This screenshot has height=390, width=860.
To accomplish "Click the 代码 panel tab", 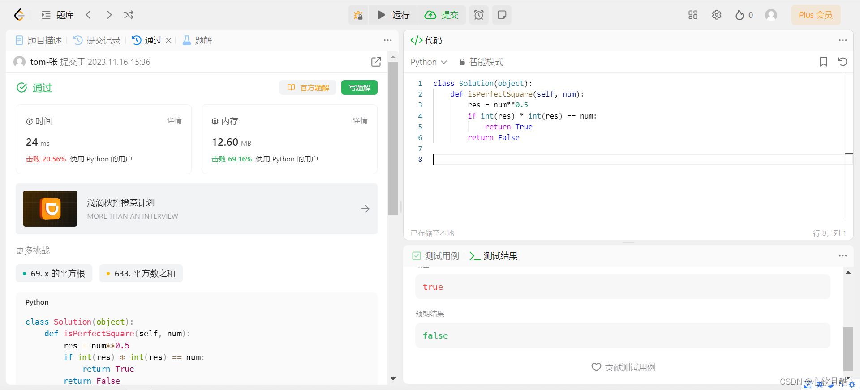I will tap(426, 40).
